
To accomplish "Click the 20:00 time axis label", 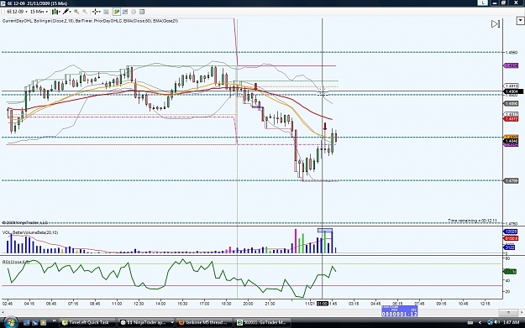I will click(248, 304).
